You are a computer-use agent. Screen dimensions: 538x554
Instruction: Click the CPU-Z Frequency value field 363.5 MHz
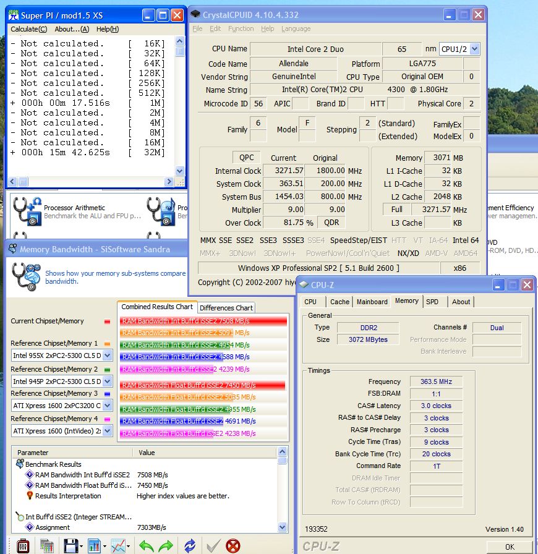tap(436, 381)
